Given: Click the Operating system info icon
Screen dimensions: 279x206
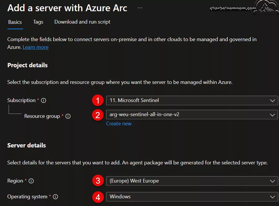Looking at the screenshot, I should click(x=55, y=197).
